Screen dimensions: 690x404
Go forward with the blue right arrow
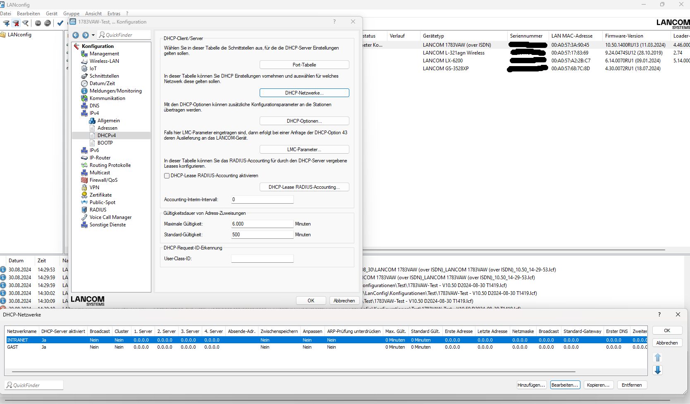click(85, 35)
